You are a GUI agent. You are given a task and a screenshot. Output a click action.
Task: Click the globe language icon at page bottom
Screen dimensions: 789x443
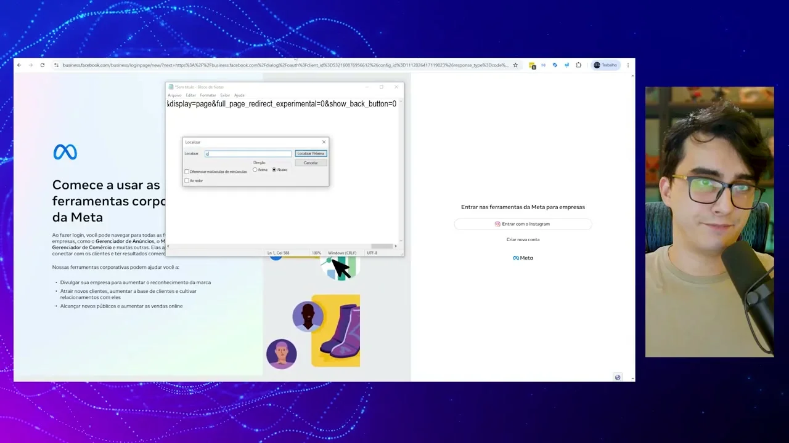click(618, 377)
